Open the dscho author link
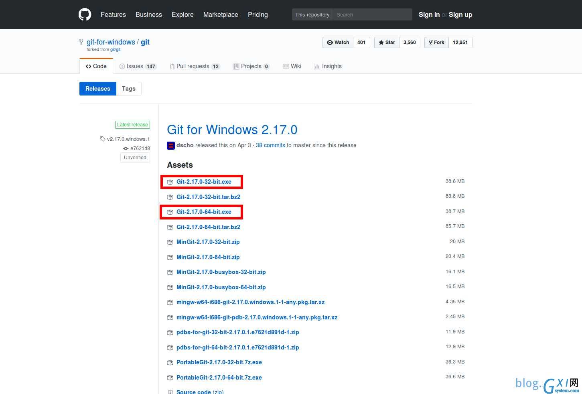The width and height of the screenshot is (582, 394). click(x=185, y=145)
